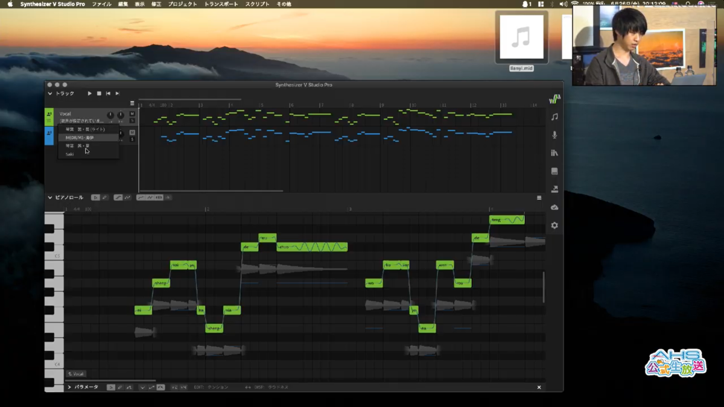Click the Synthesizer V logo icon

554,99
